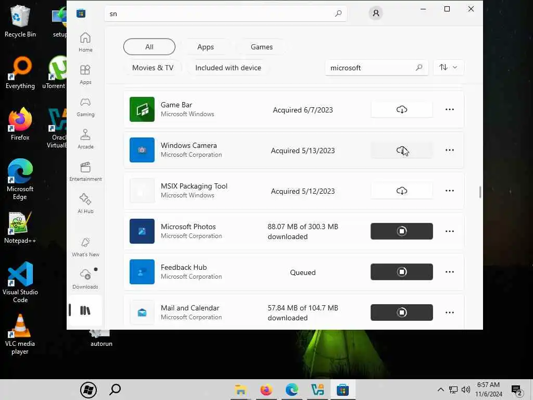Image resolution: width=533 pixels, height=400 pixels.
Task: Click 'Queued' status text
Action: (x=302, y=272)
